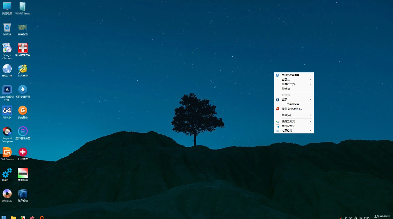Select Beyond Compare desktop shortcut
Viewport: 393px width, 219px height.
pos(7,131)
